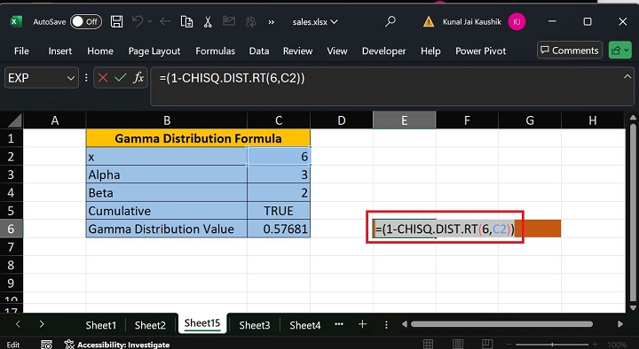639x349 pixels.
Task: Click the Accessibility: Investigate status
Action: (x=117, y=345)
